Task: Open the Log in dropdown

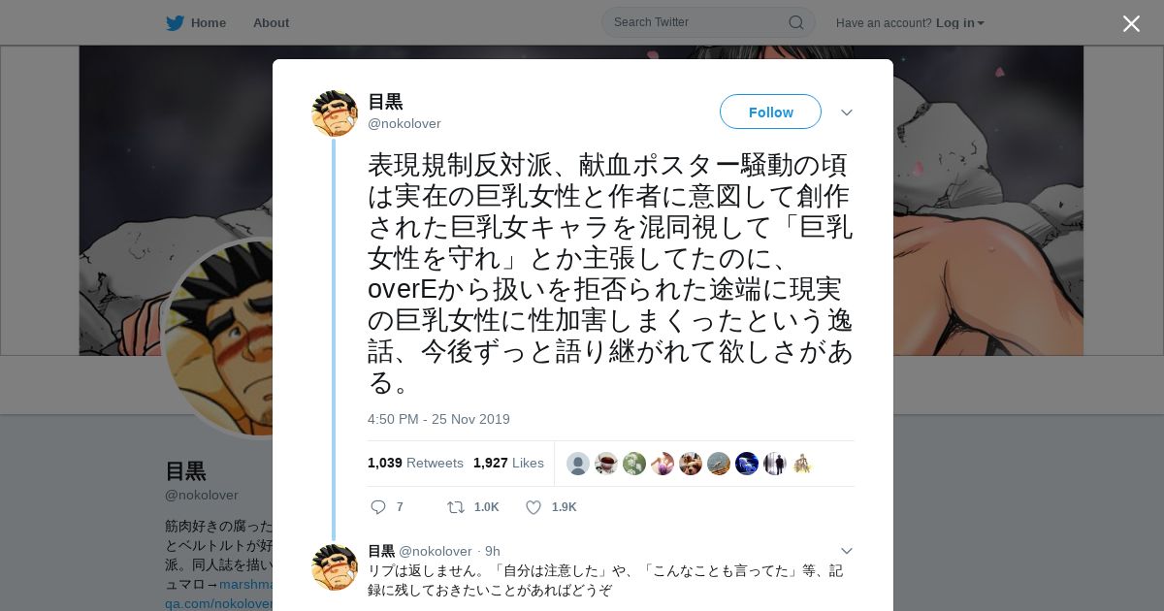Action: click(x=960, y=22)
